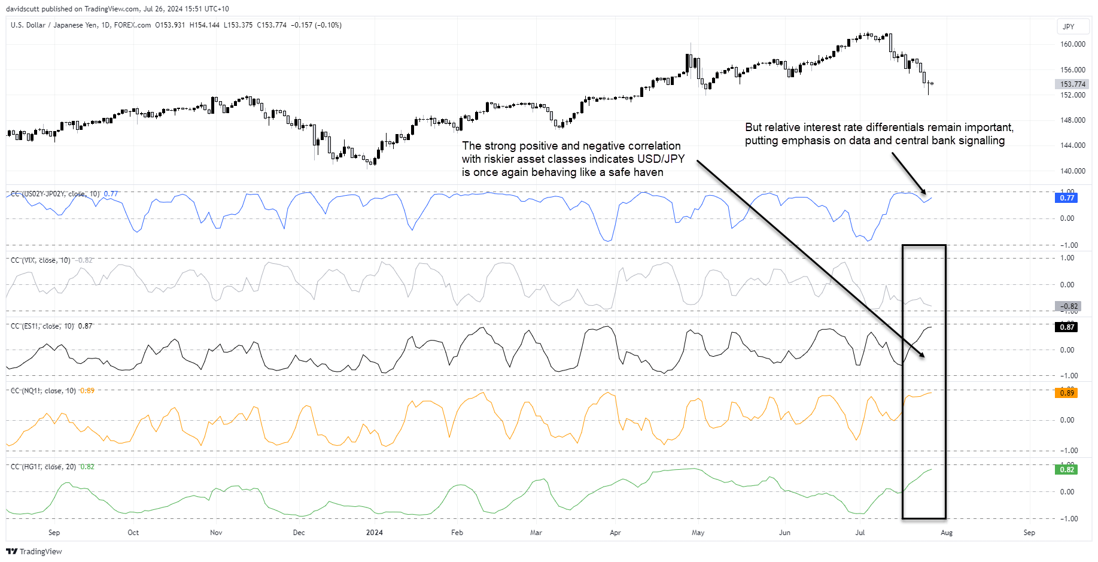This screenshot has height=562, width=1098.
Task: Click the gray -0.82 VIX value tag
Action: (1068, 306)
